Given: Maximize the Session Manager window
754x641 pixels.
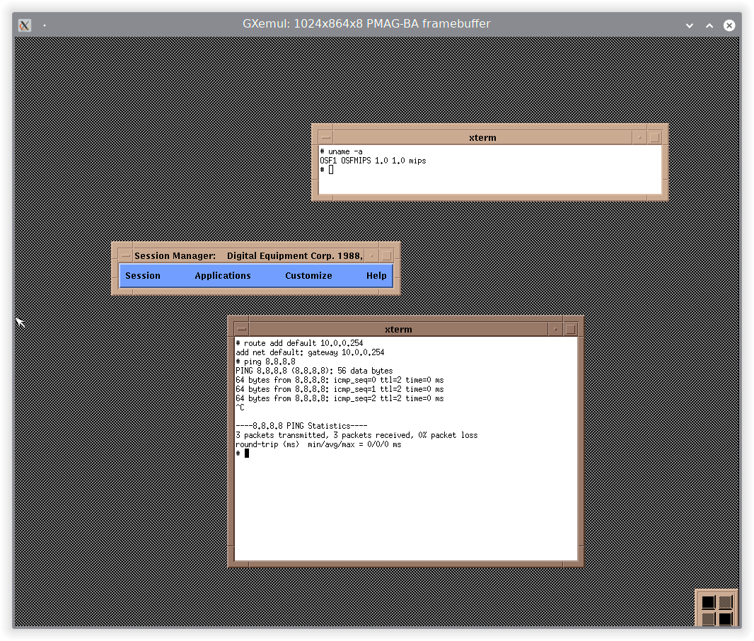Looking at the screenshot, I should (x=387, y=256).
